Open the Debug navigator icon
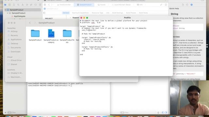209x117 pixels. [31, 5]
